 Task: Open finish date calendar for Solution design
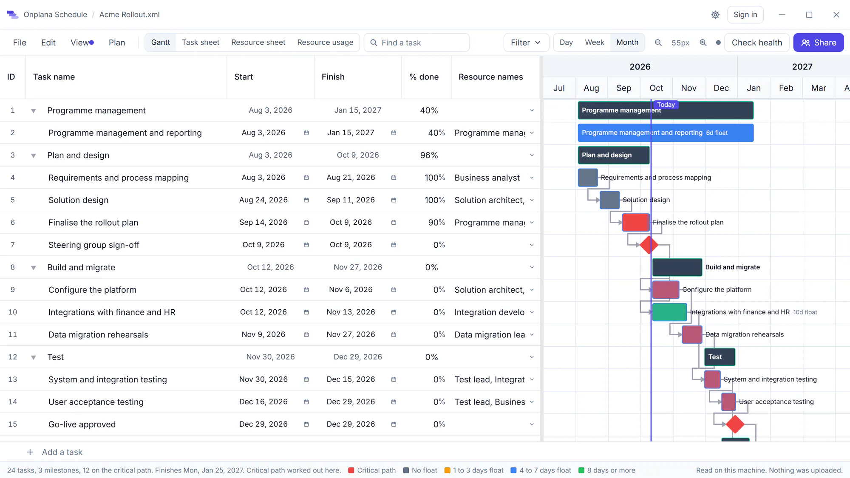[394, 200]
